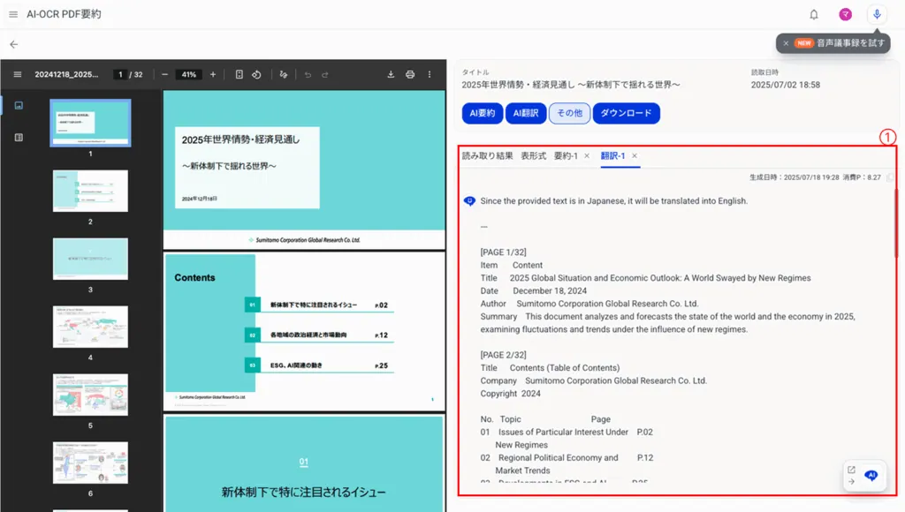Click the 'December 18, 2024' text
Image resolution: width=905 pixels, height=512 pixels.
click(x=550, y=291)
